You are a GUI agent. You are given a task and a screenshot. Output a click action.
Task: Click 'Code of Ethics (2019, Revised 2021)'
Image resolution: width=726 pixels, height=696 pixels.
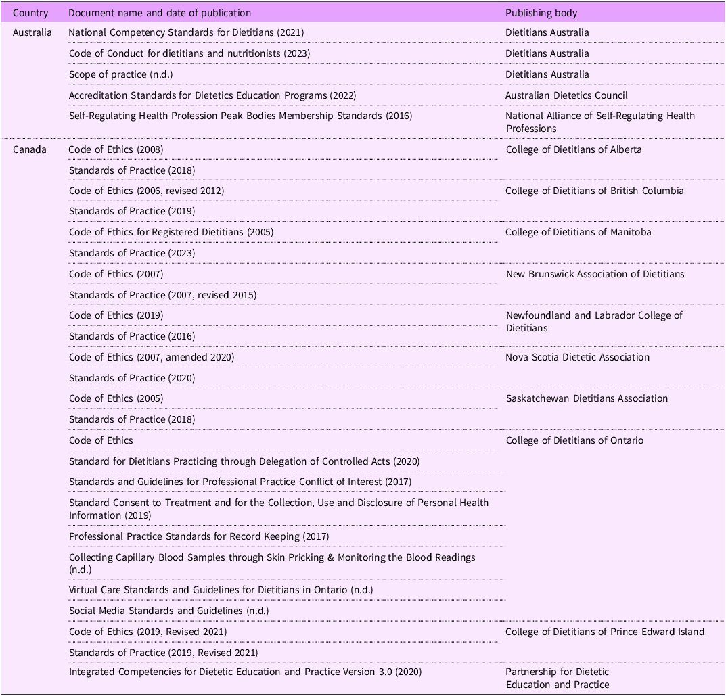point(148,632)
